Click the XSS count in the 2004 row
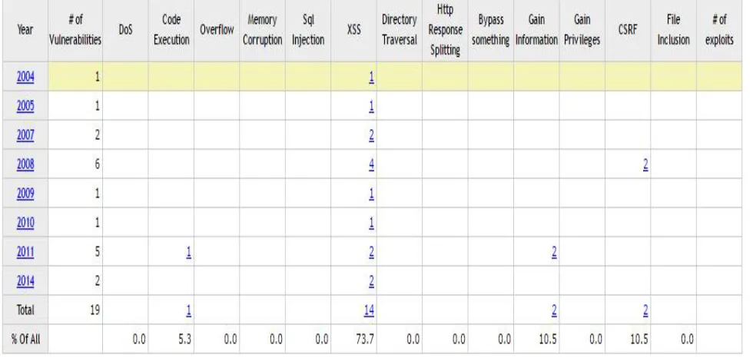The width and height of the screenshot is (753, 358). click(x=372, y=77)
